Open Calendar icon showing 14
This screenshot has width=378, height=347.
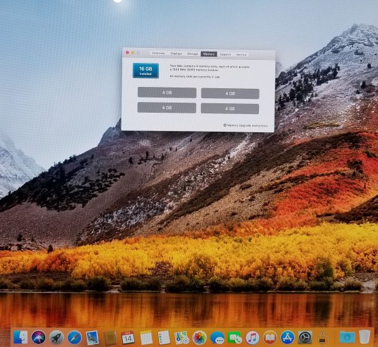click(x=128, y=337)
